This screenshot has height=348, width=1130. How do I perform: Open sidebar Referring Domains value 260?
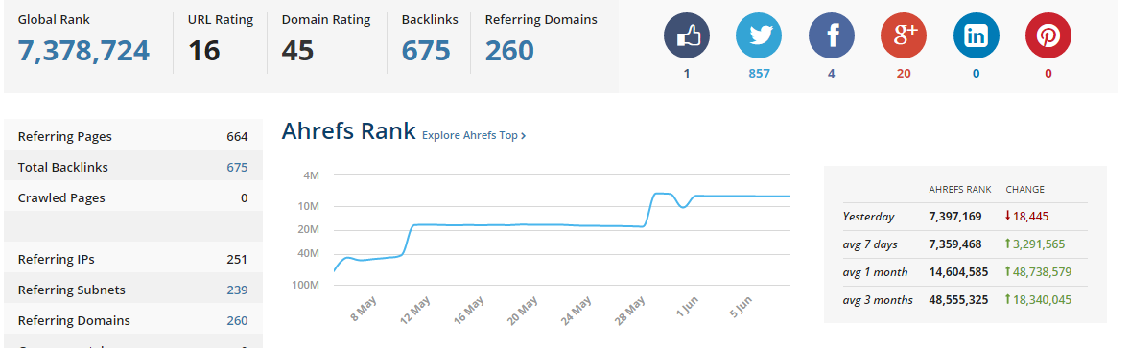[237, 320]
